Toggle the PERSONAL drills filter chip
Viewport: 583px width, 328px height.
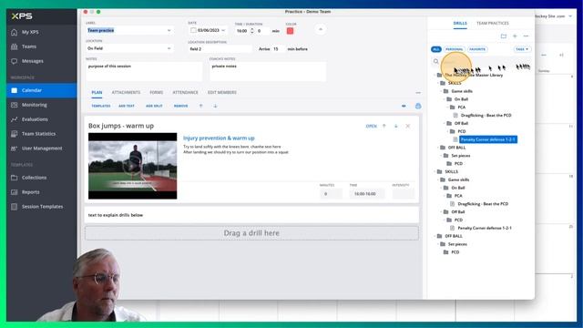[x=454, y=49]
